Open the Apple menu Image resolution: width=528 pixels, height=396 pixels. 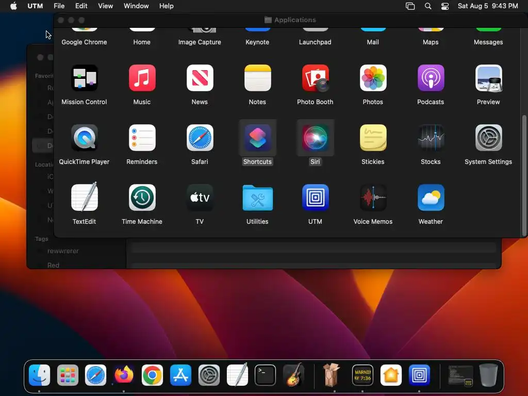click(x=13, y=6)
